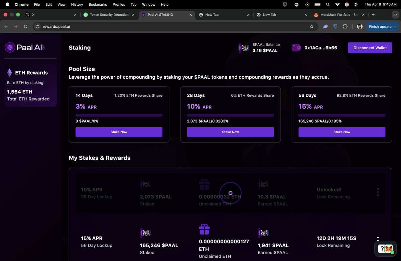Click the 92.8% ETH Rewards Share text

361,95
